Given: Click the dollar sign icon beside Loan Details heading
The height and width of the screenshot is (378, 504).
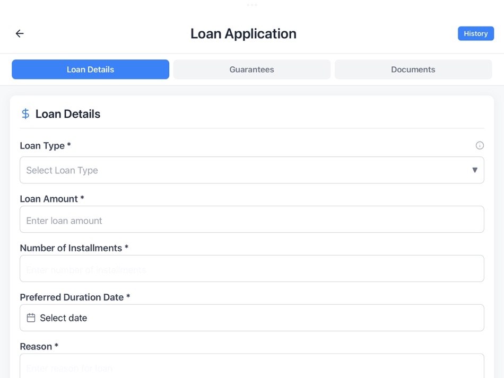Looking at the screenshot, I should pyautogui.click(x=25, y=113).
